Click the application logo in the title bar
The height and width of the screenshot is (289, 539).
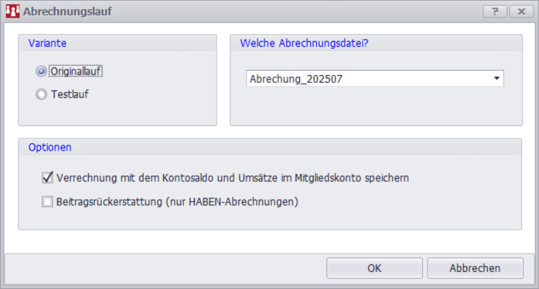(x=12, y=12)
